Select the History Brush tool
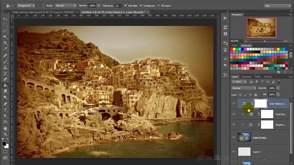The image size is (294, 165). click(x=5, y=73)
